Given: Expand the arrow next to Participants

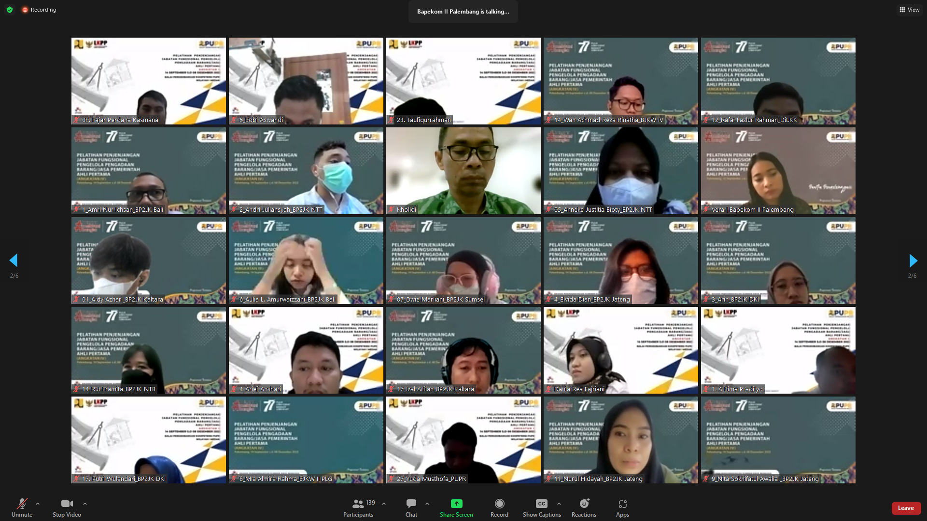Looking at the screenshot, I should pyautogui.click(x=384, y=504).
